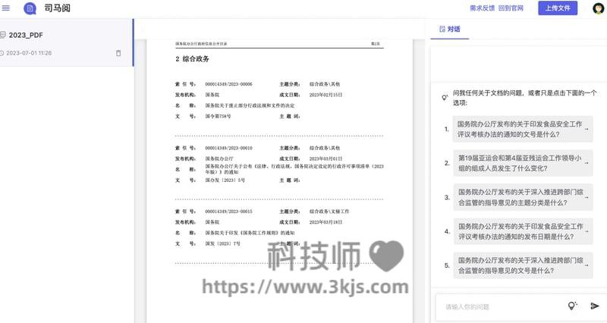Click 综合政务\文秘工作 category text
The height and width of the screenshot is (323, 607).
click(x=329, y=212)
